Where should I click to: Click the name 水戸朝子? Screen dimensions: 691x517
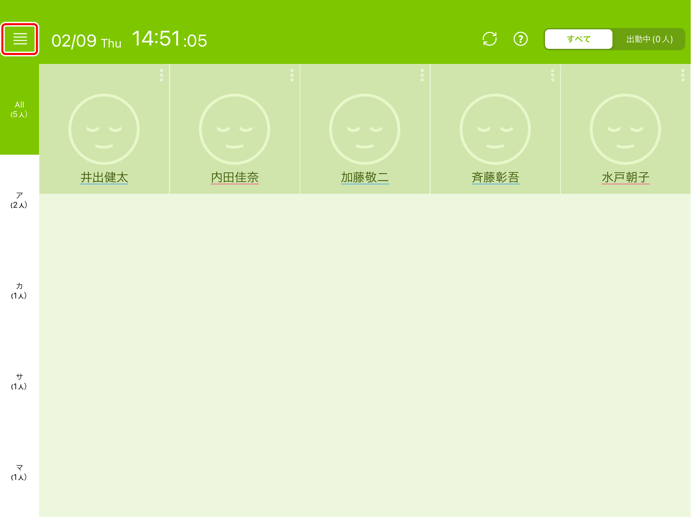[626, 177]
